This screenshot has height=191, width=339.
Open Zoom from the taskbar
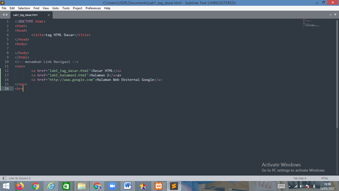tap(113, 186)
